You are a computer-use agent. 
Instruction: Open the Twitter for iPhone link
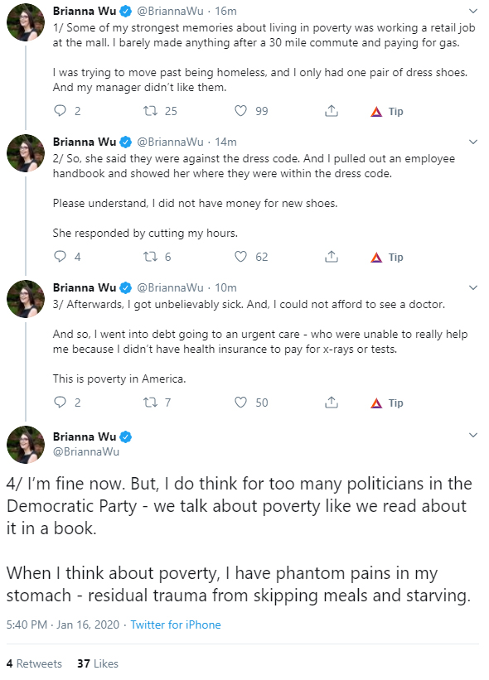tap(176, 625)
